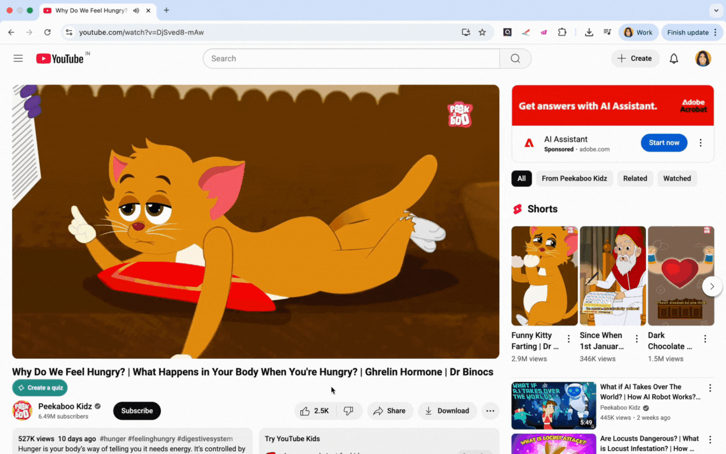726x454 pixels.
Task: Open the Funny Kitty Farting short thumbnail
Action: 544,276
